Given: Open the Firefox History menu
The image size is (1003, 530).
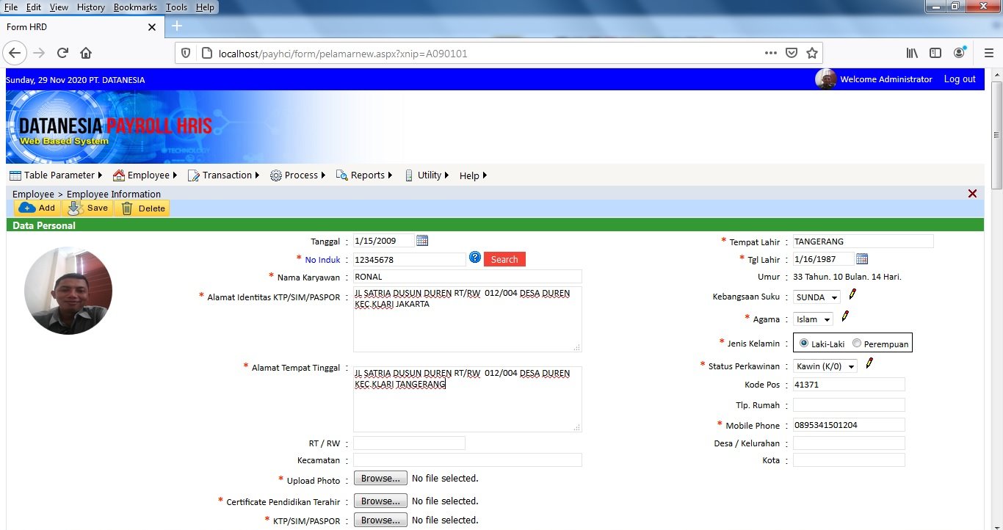Looking at the screenshot, I should click(x=90, y=7).
